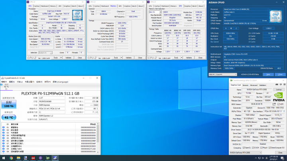
Task: Open the 語言(L)(Language) menu in CrystalDiskInfo
Action: point(61,82)
